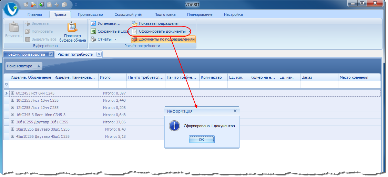Click the paste clipboard icon in the title bar
Screen dimensions: 388x177
pyautogui.click(x=49, y=4)
